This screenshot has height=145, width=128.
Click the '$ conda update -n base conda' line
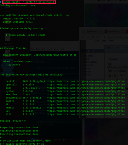26,35
